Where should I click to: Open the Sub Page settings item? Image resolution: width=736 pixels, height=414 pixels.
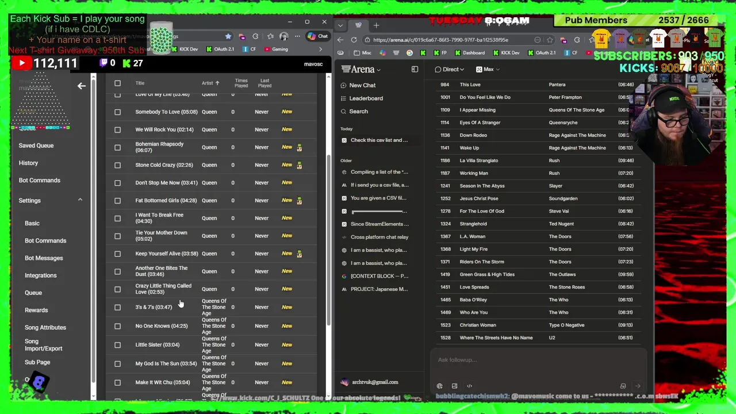pyautogui.click(x=37, y=363)
